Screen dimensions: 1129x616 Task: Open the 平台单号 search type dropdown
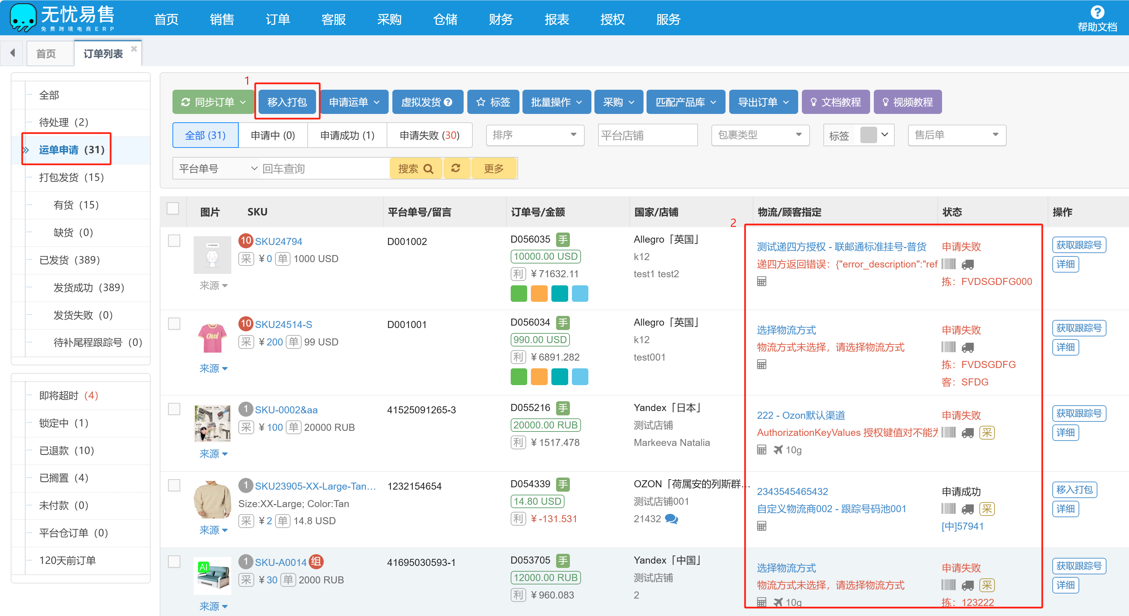click(217, 169)
